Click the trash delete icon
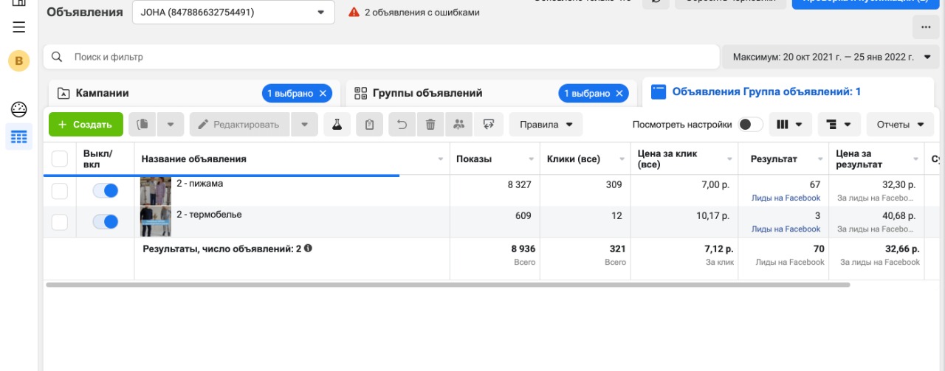Image resolution: width=945 pixels, height=371 pixels. point(430,125)
